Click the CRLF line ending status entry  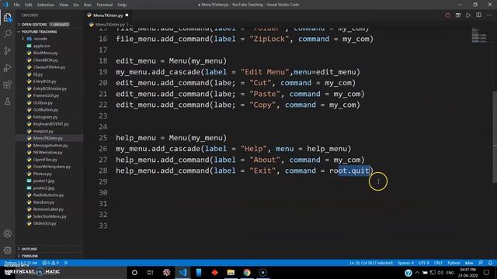(438, 263)
